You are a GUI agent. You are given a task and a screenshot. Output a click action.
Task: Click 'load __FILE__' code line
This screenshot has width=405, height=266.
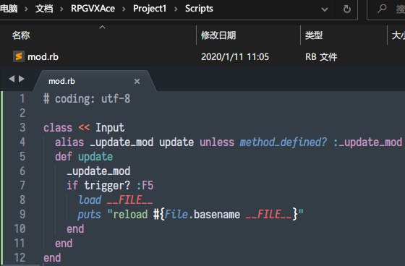116,200
